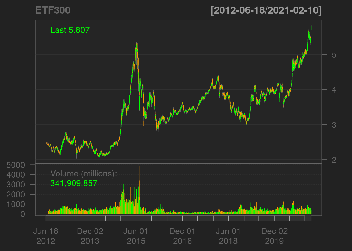Click the 1000 volume axis label
The height and width of the screenshot is (251, 352).
point(16,204)
